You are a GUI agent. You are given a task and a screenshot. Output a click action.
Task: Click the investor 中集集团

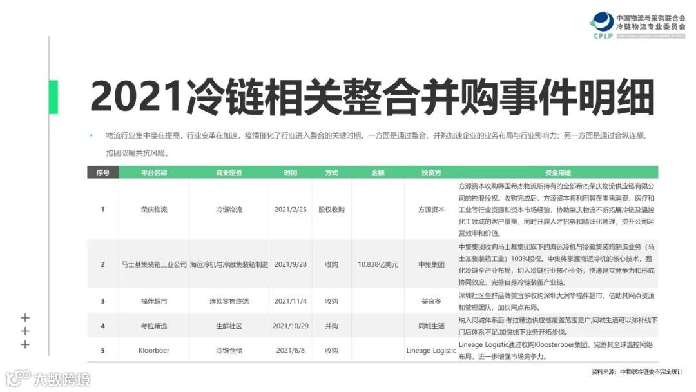click(431, 264)
